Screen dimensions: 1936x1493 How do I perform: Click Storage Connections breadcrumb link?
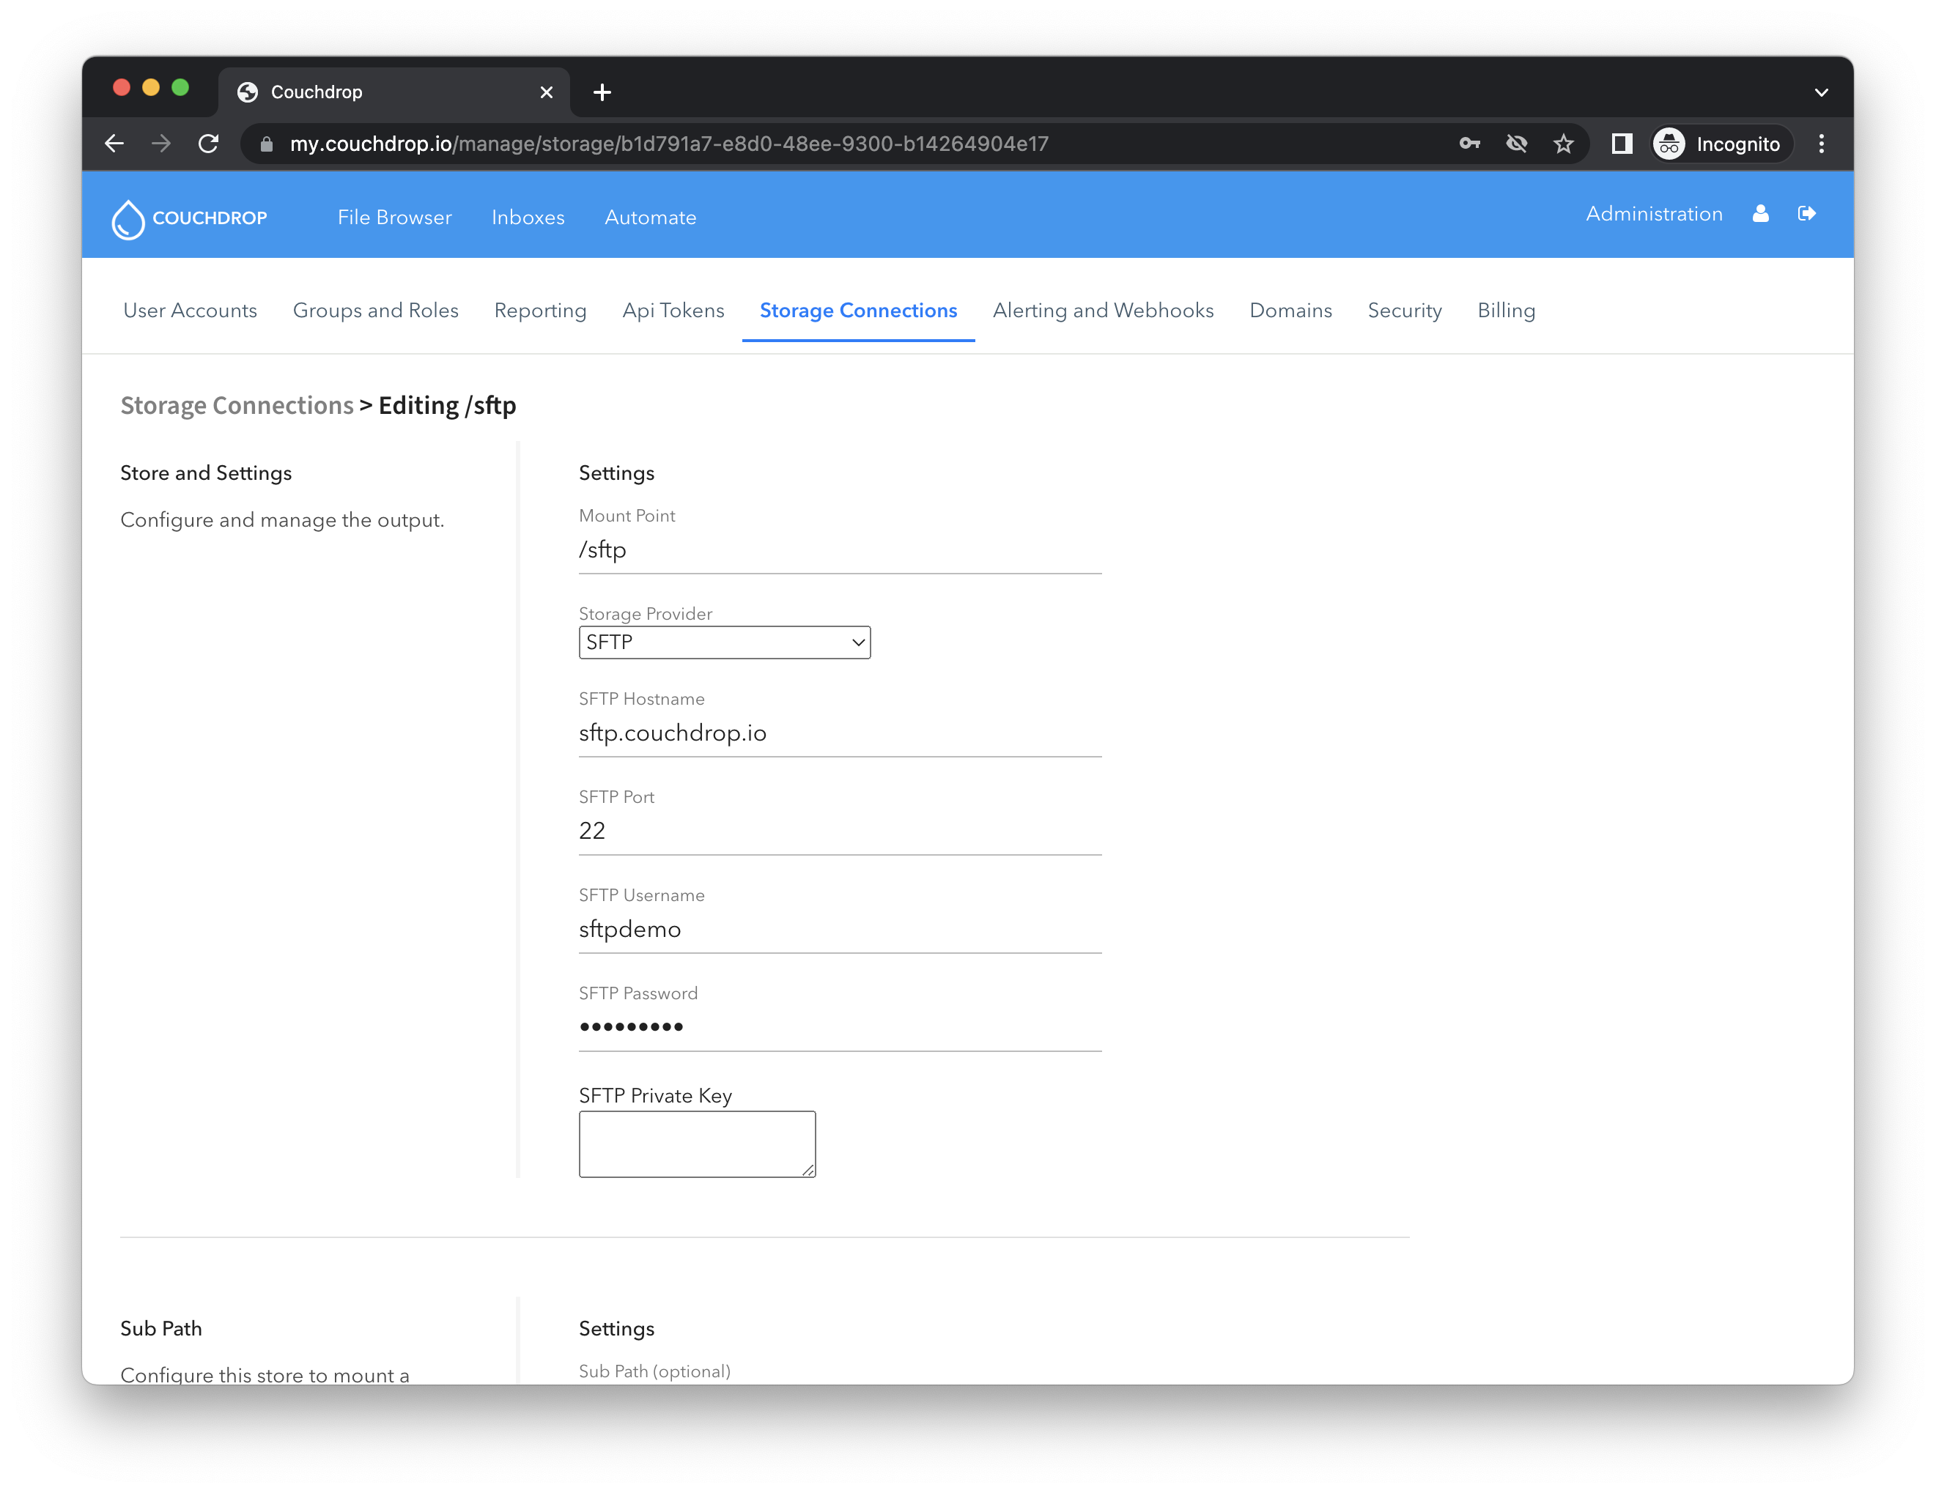[237, 405]
